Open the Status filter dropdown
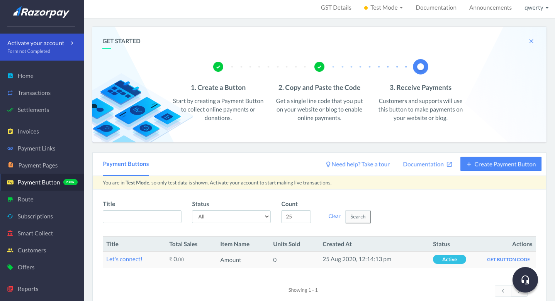555x301 pixels. [x=231, y=216]
